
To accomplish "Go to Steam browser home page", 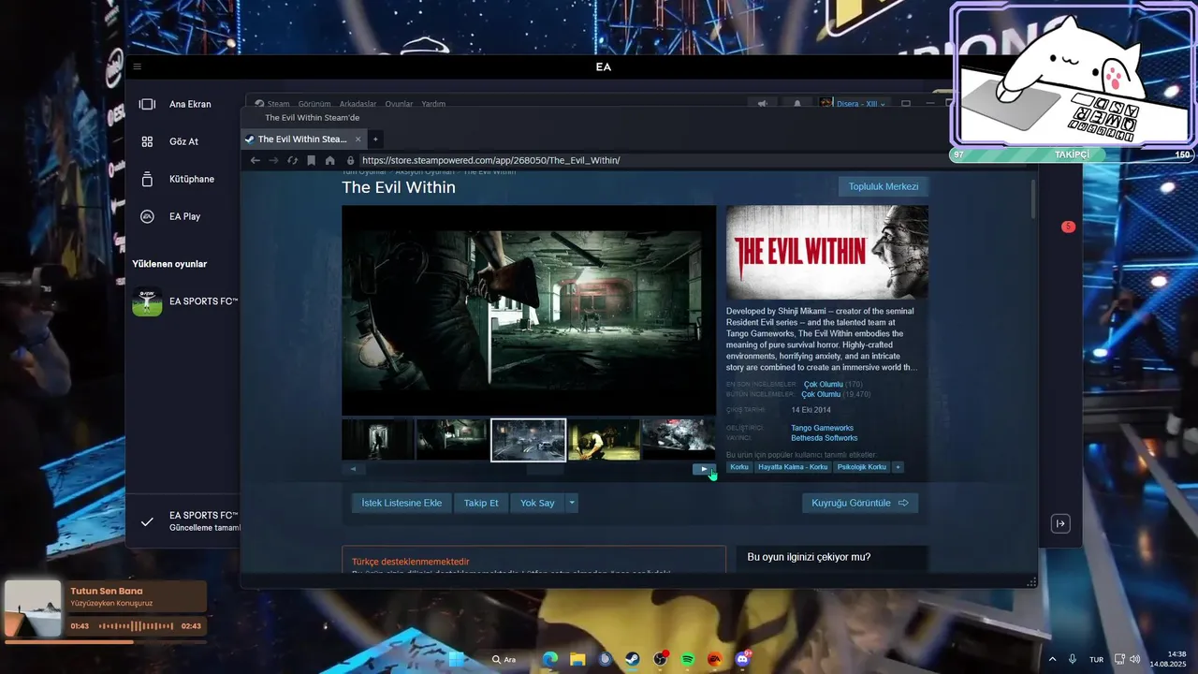I will [x=329, y=160].
